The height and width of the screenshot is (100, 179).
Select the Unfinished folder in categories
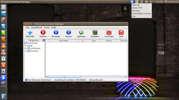[x=34, y=48]
